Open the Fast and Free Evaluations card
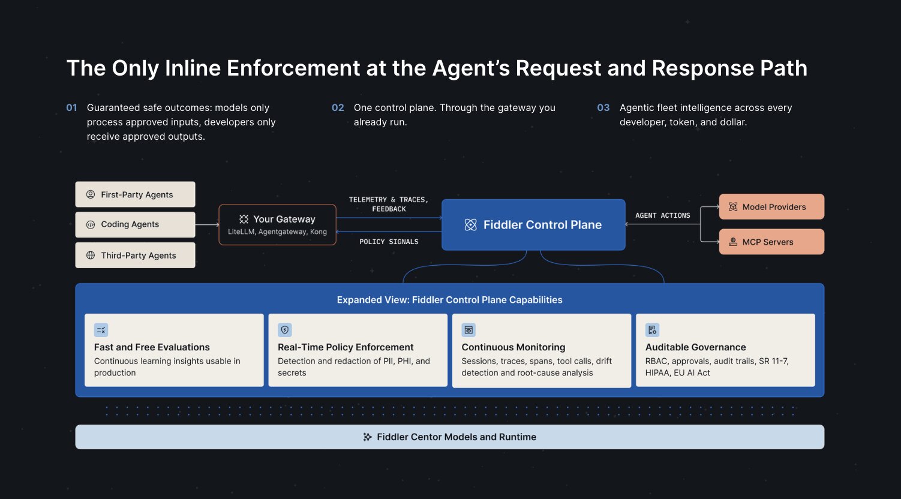The width and height of the screenshot is (901, 499). click(x=174, y=350)
